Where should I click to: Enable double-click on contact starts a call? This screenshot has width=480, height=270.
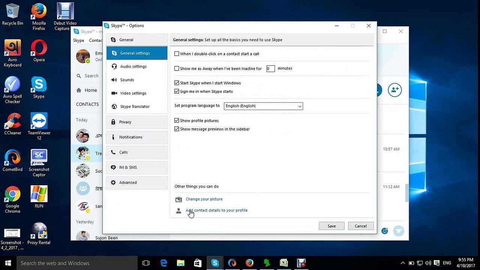(x=177, y=54)
